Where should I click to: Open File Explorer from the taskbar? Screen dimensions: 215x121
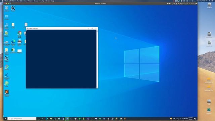(51, 119)
